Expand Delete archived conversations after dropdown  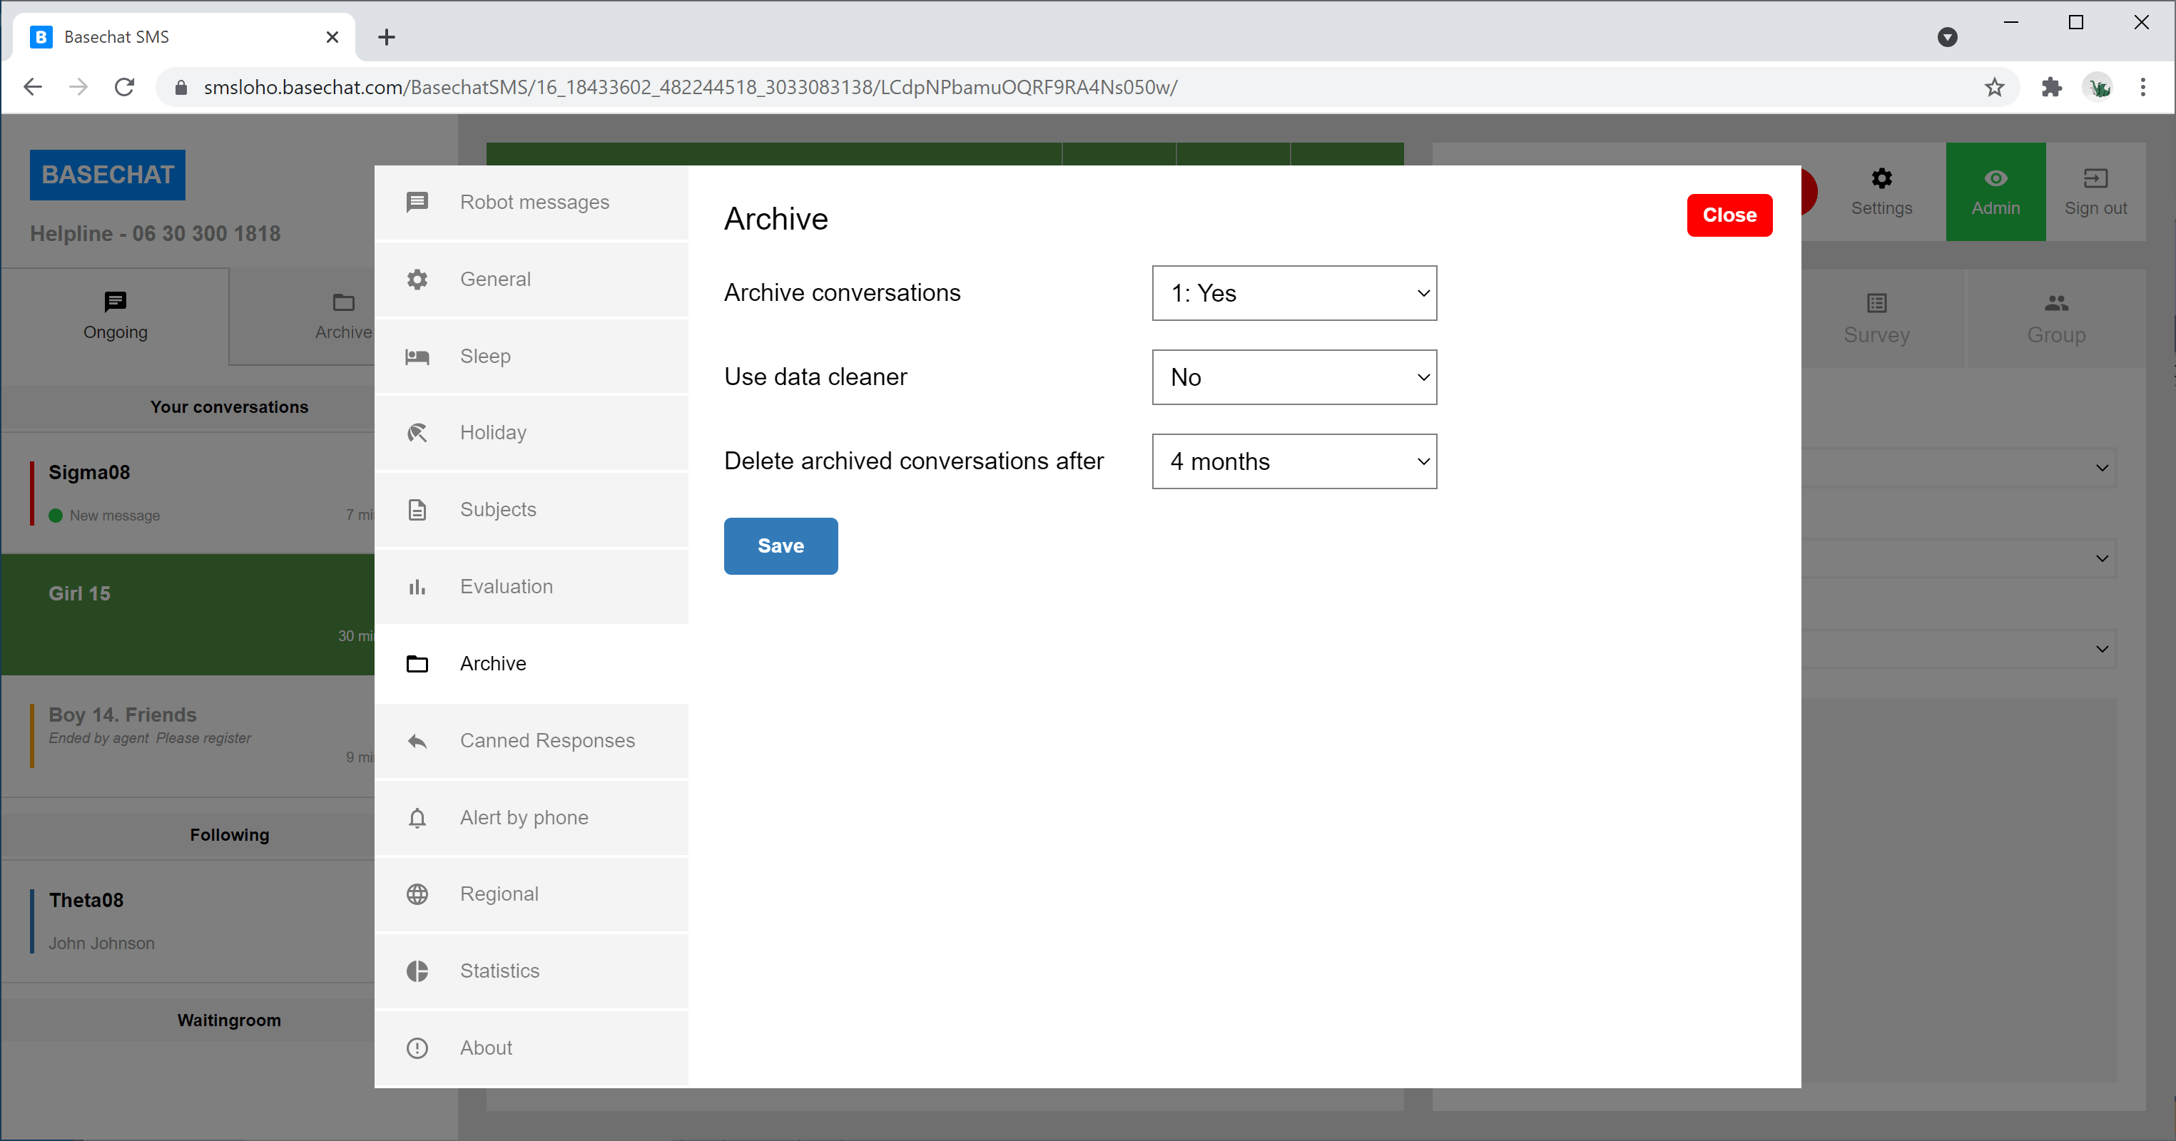coord(1294,461)
